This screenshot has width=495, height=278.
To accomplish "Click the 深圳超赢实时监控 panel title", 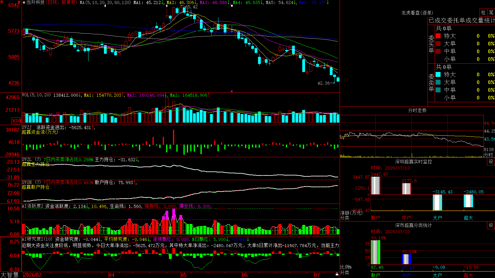I will (414, 162).
